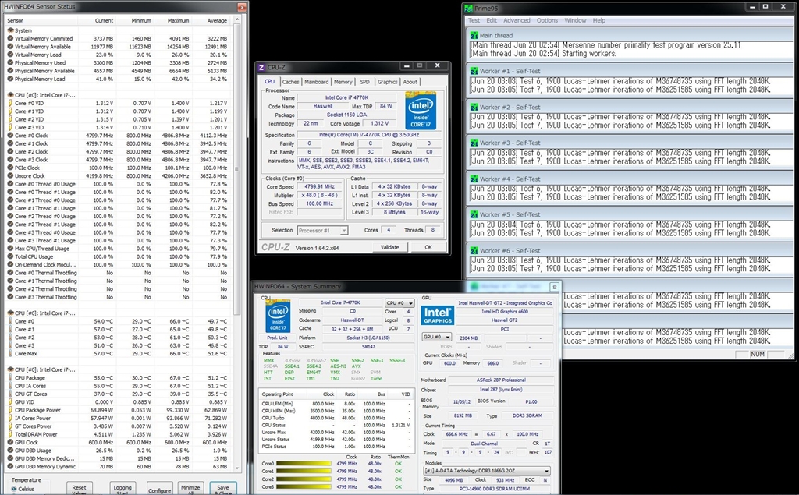Click the CPU Package Power sensor icon
The height and width of the screenshot is (495, 799).
click(10, 410)
